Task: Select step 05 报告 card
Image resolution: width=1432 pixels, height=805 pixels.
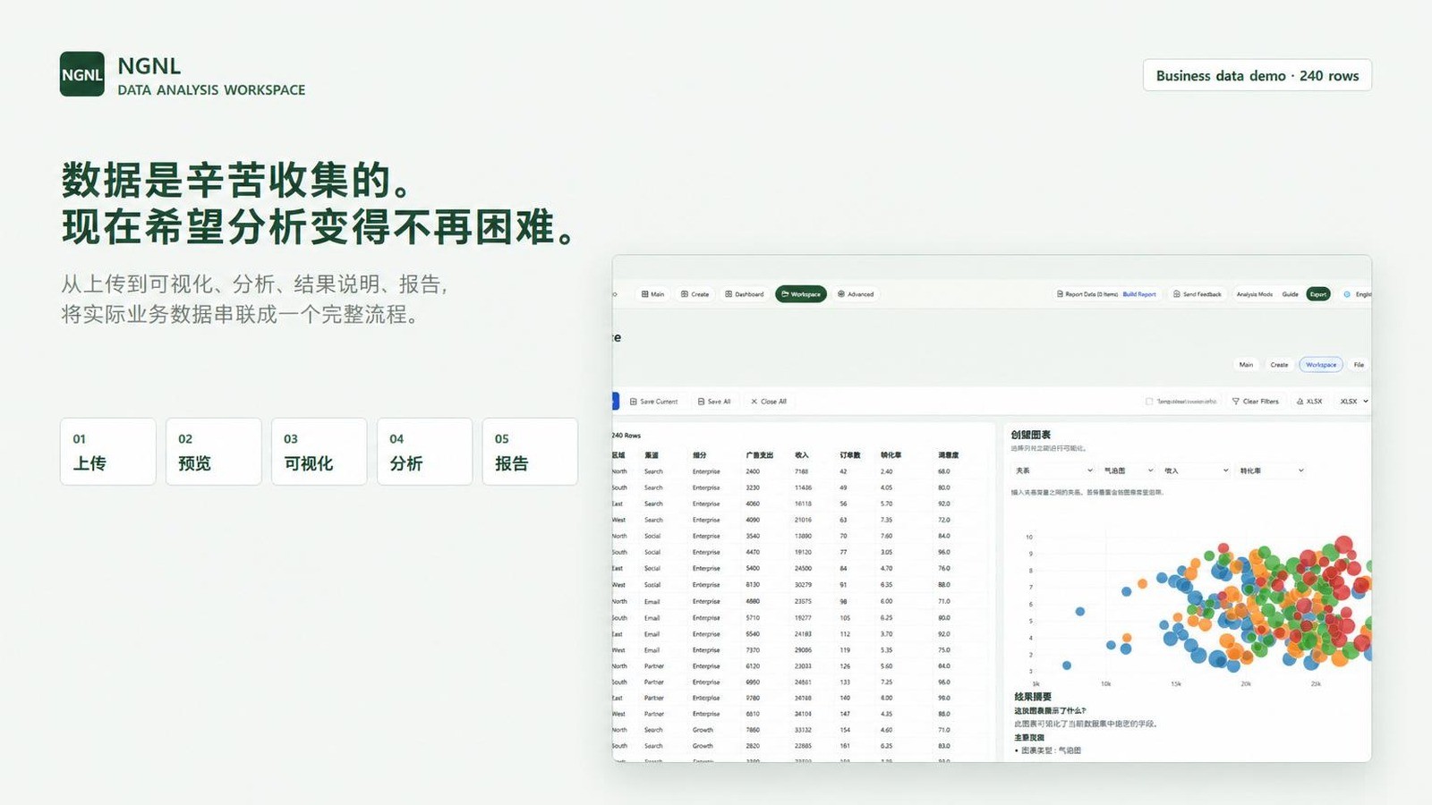Action: coord(530,452)
